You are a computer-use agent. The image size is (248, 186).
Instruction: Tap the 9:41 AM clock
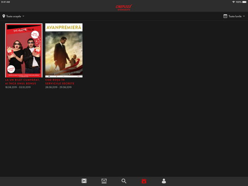5,2
